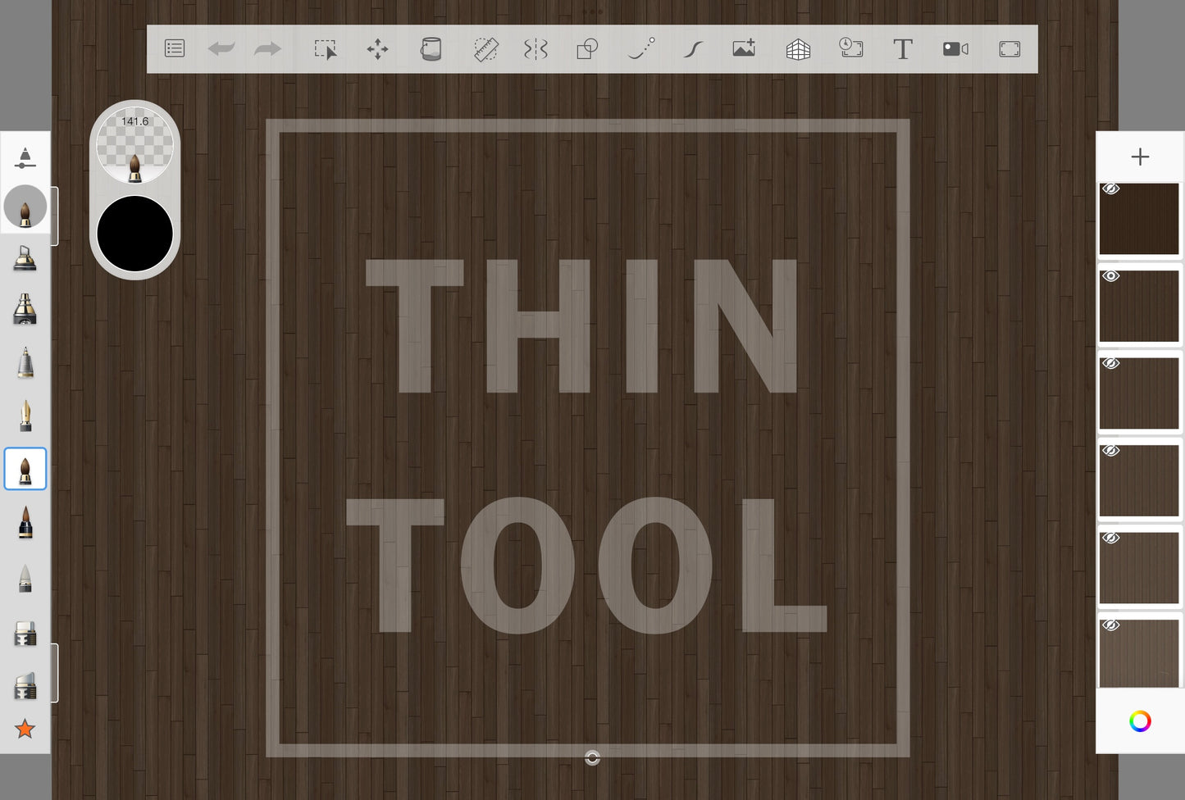Undo the last stroke
Viewport: 1185px width, 800px height.
tap(221, 49)
